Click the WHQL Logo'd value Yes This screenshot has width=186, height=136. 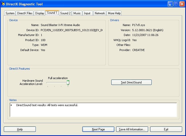[134, 40]
